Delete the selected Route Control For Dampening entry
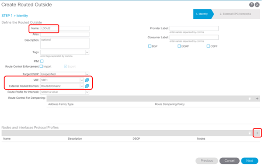Image resolution: width=262 pixels, height=166 pixels. [x=250, y=99]
